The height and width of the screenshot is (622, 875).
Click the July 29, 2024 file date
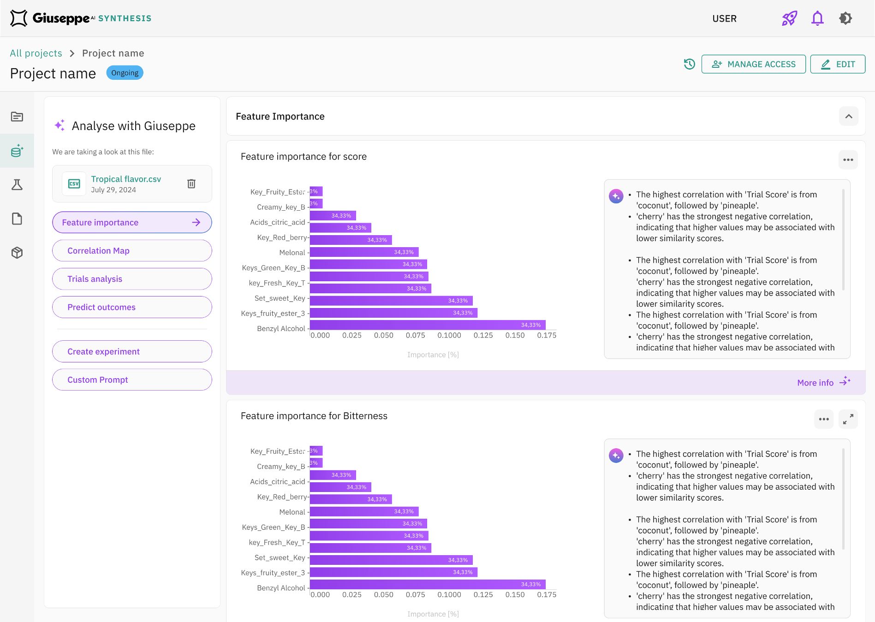pos(113,190)
